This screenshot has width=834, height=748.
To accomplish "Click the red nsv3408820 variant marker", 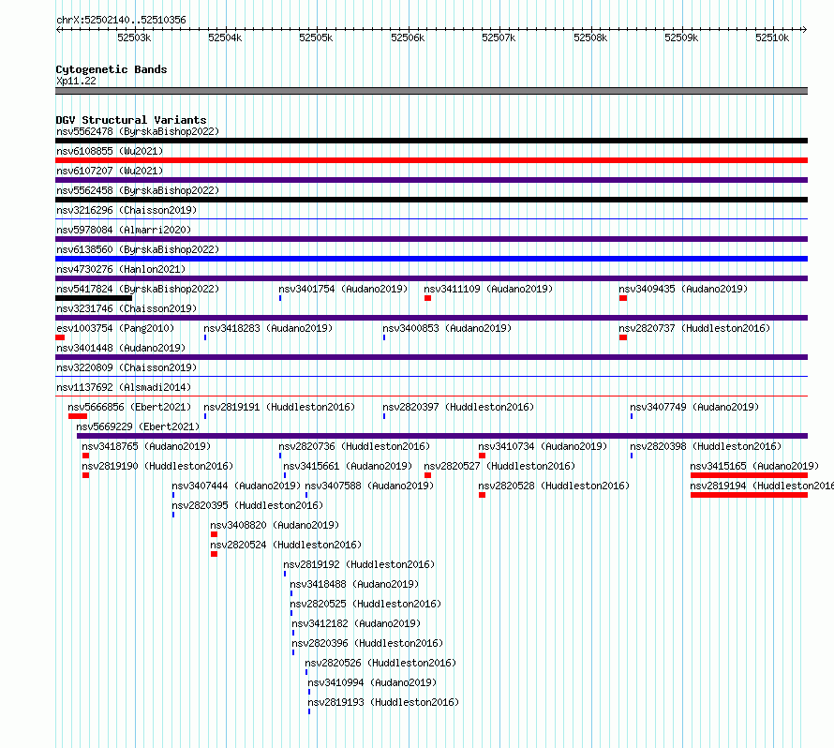I will 214,534.
